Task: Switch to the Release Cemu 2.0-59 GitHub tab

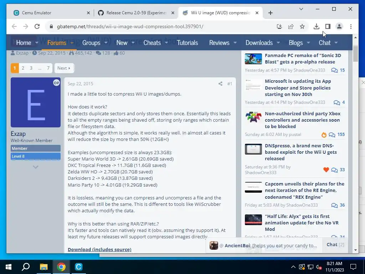Action: coord(136,13)
